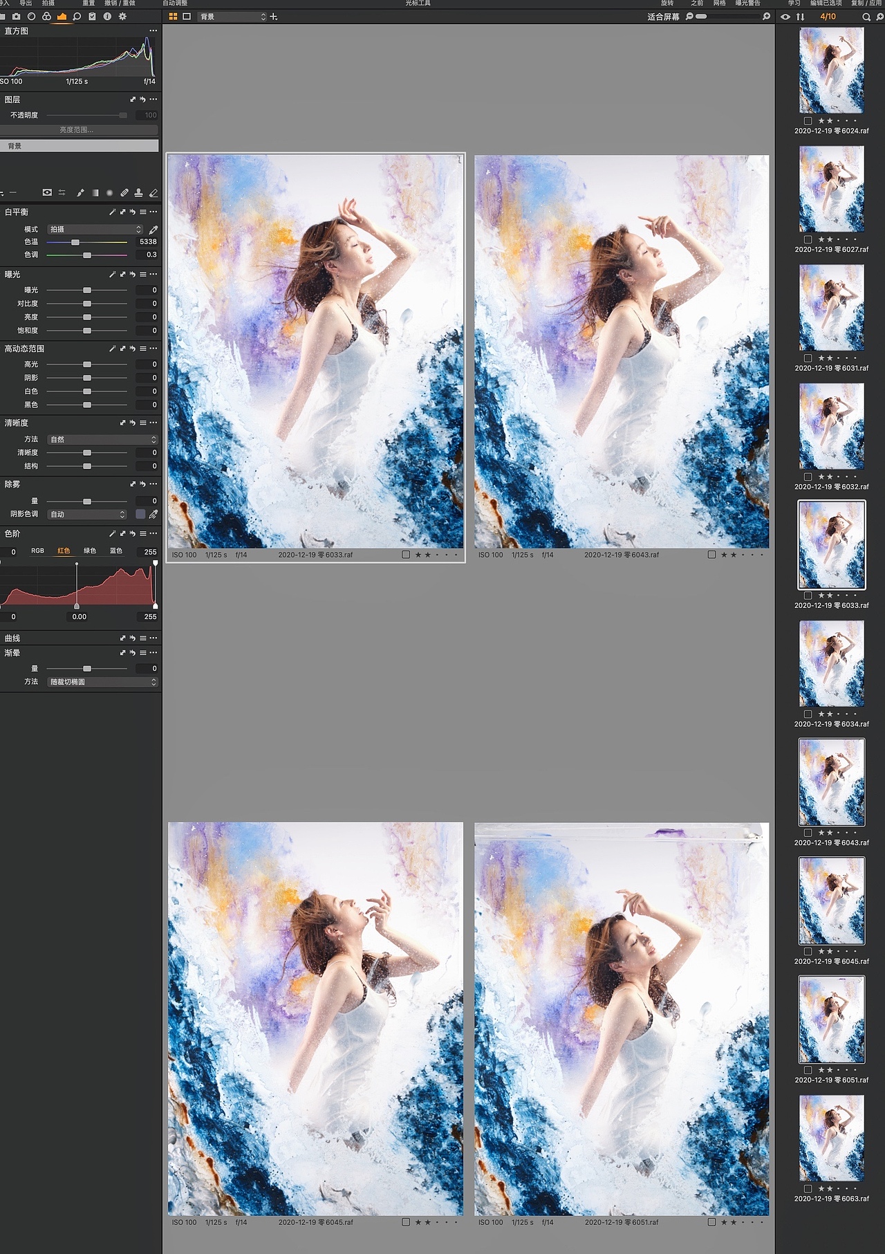Open the Vignetting 方法 dropdown

point(103,682)
